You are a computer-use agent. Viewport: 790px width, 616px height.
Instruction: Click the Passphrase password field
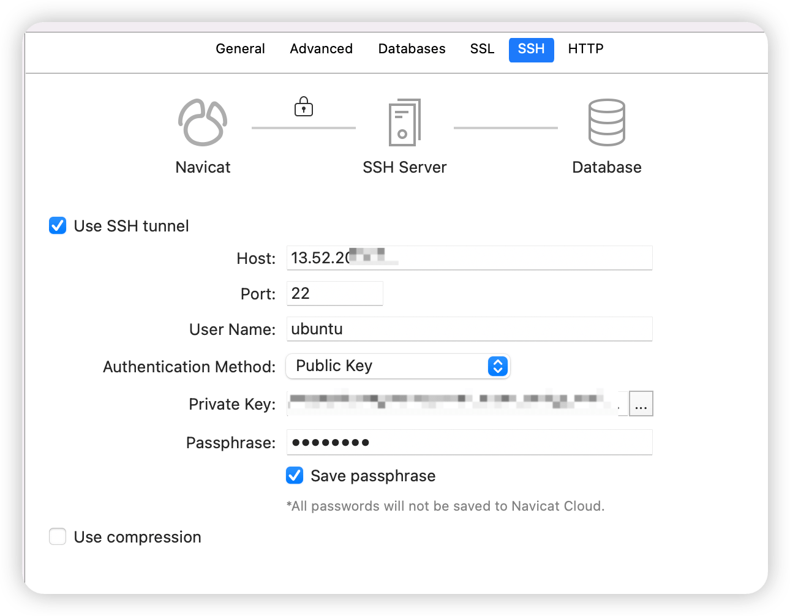click(470, 442)
